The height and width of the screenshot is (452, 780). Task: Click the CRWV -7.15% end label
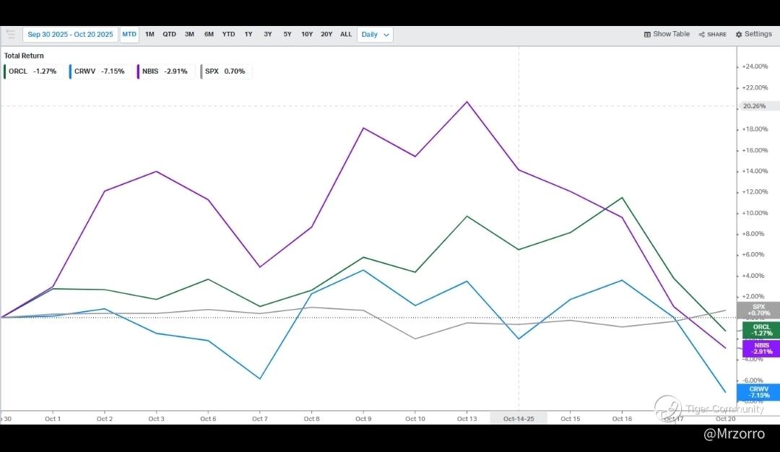758,392
